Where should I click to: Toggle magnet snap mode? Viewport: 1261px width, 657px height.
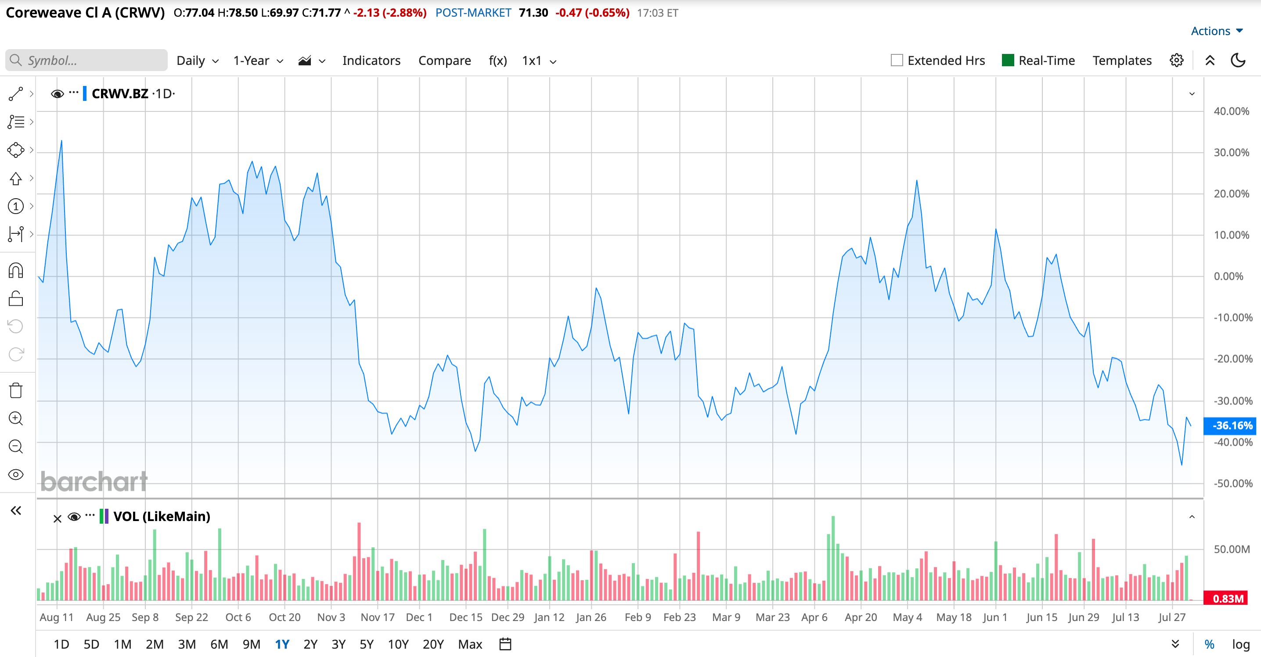pos(16,270)
